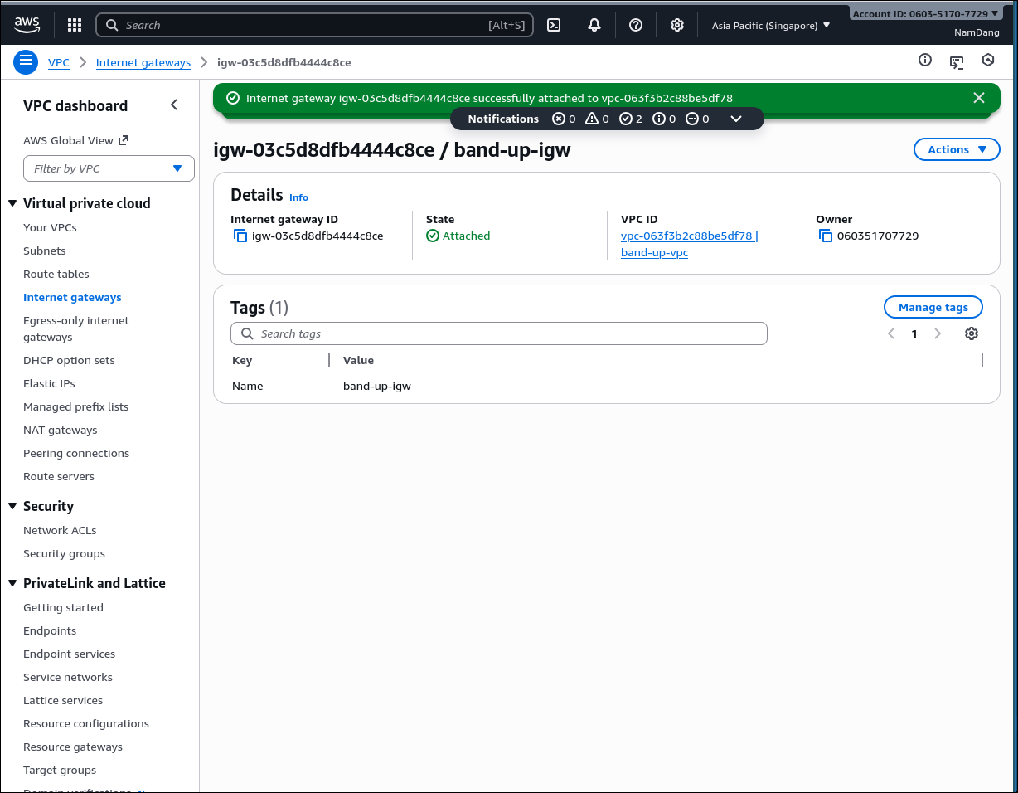
Task: Collapse the Virtual private cloud section
Action: tap(12, 203)
